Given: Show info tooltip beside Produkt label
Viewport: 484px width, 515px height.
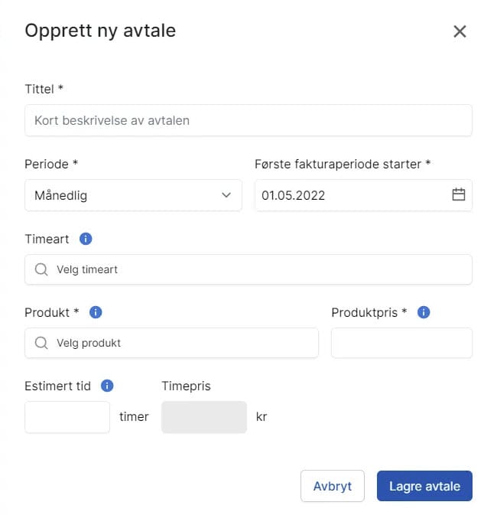Looking at the screenshot, I should [96, 312].
